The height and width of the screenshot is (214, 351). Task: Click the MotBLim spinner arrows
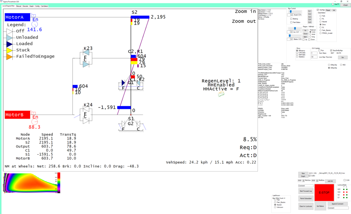click(317, 180)
